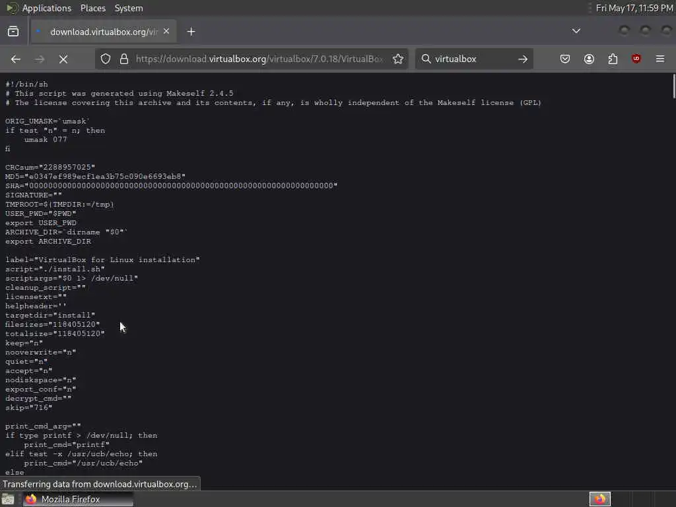Screen dimensions: 676x507
Task: Select the download.virtualbox.org tab
Action: click(104, 32)
